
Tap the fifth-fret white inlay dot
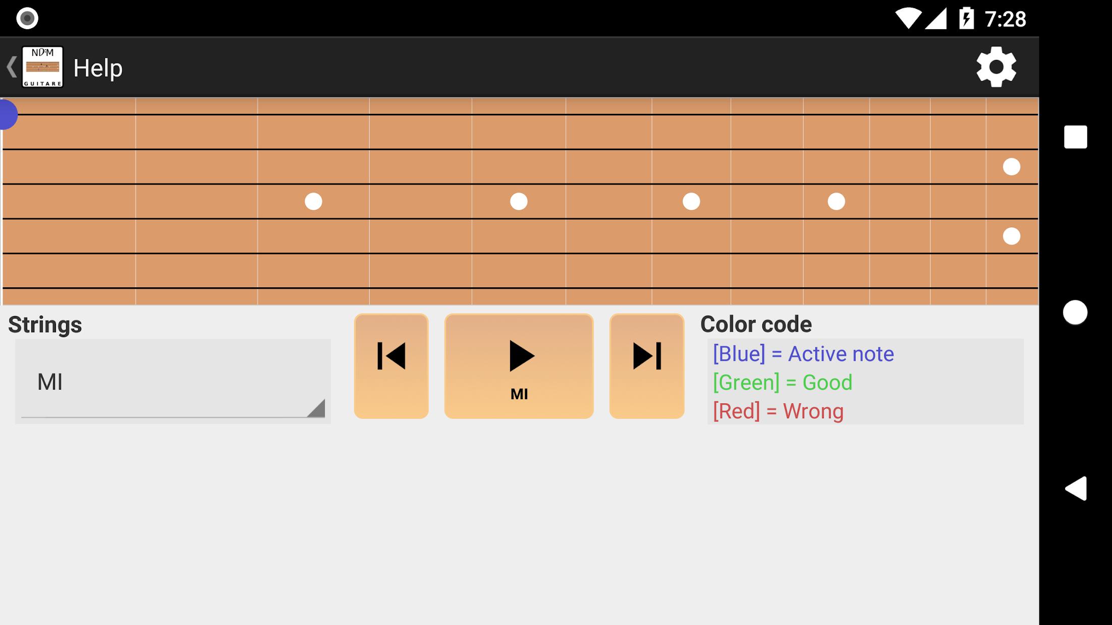tap(519, 201)
